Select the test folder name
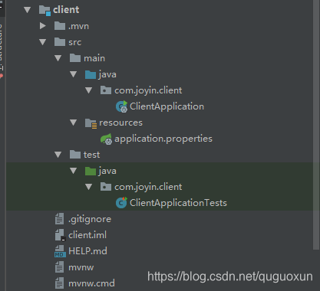This screenshot has height=291, width=320. pyautogui.click(x=91, y=155)
